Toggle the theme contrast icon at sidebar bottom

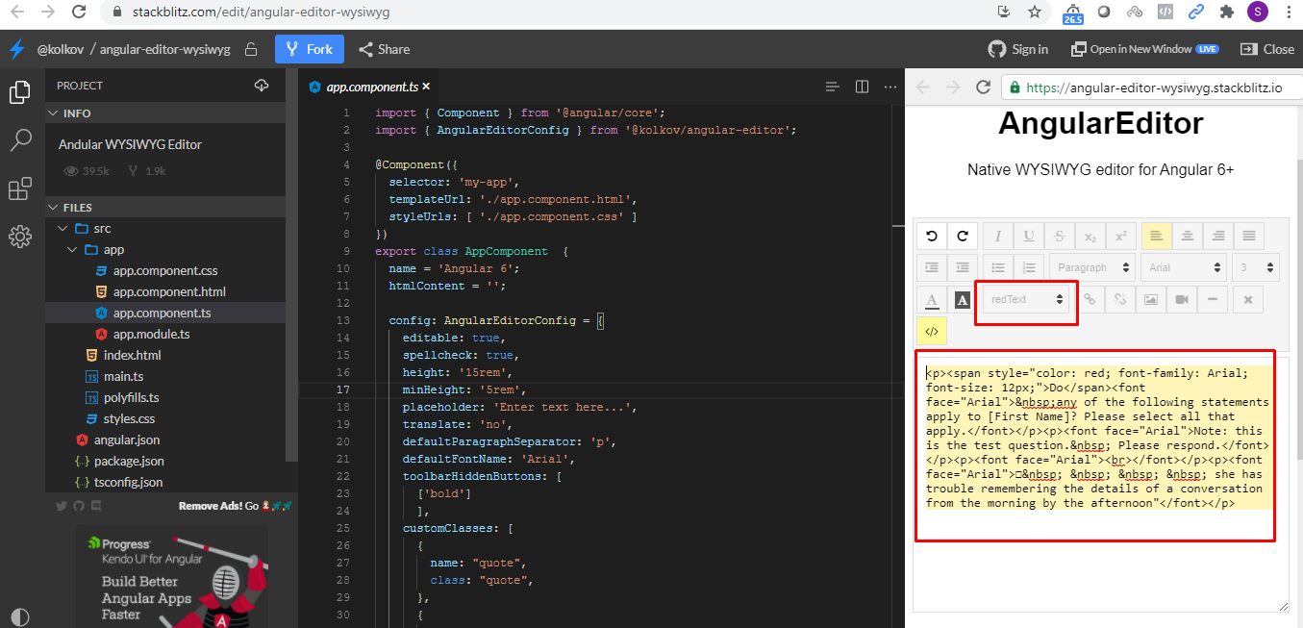tap(19, 616)
